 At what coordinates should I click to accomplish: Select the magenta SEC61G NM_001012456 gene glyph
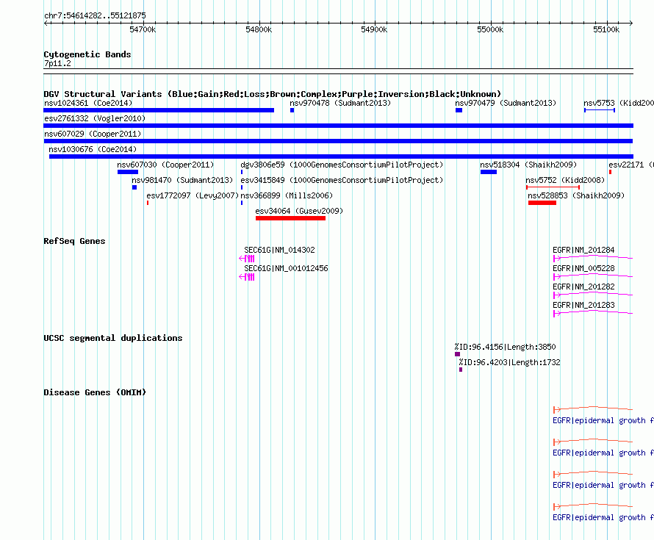point(247,277)
